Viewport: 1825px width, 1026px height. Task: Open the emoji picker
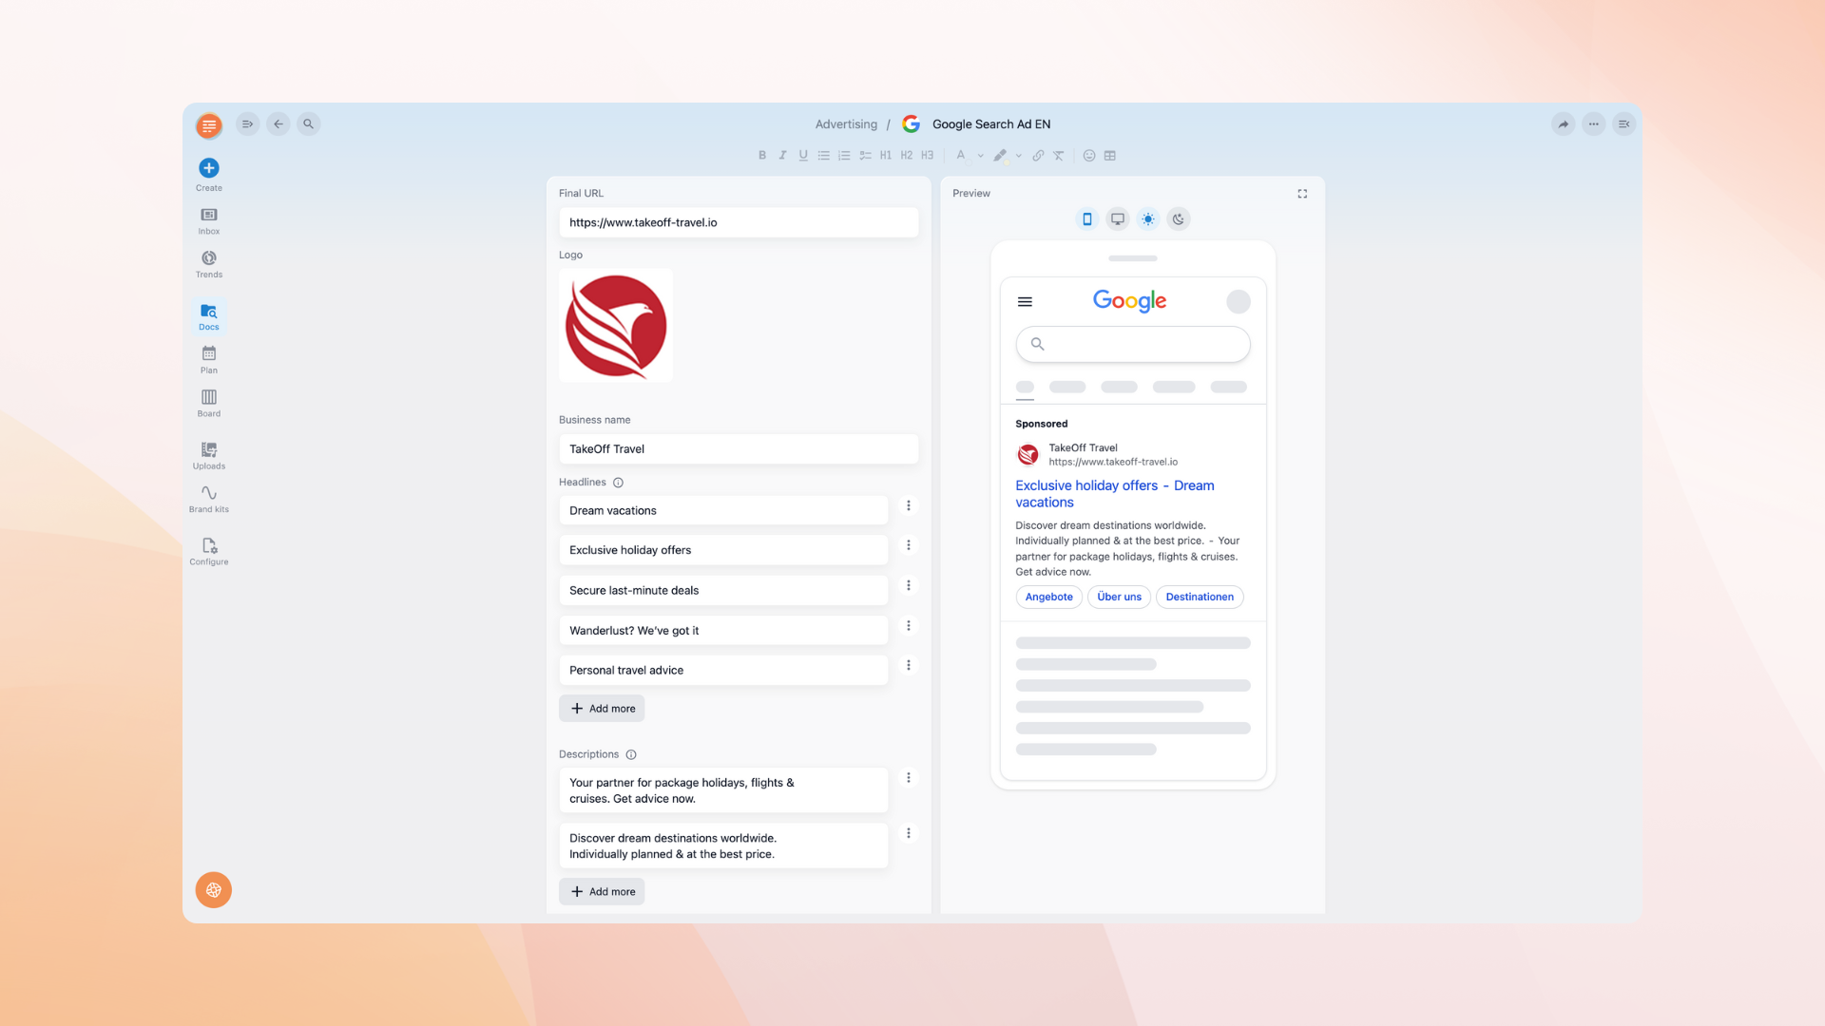[1089, 156]
